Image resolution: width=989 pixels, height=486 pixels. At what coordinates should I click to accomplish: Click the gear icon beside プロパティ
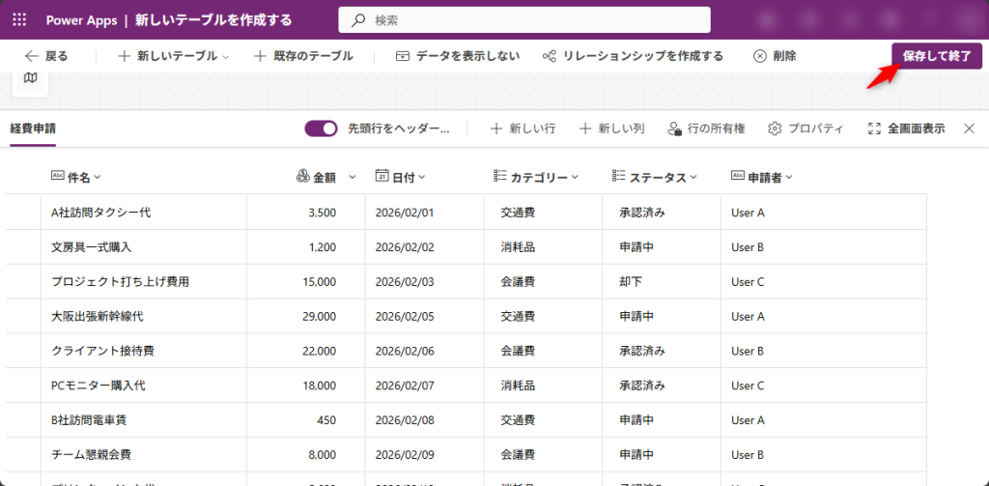(775, 129)
